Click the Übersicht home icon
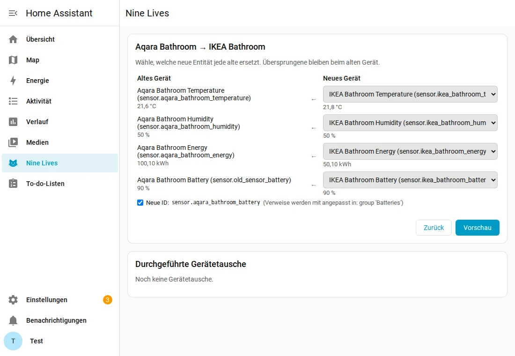The image size is (515, 356). tap(13, 39)
